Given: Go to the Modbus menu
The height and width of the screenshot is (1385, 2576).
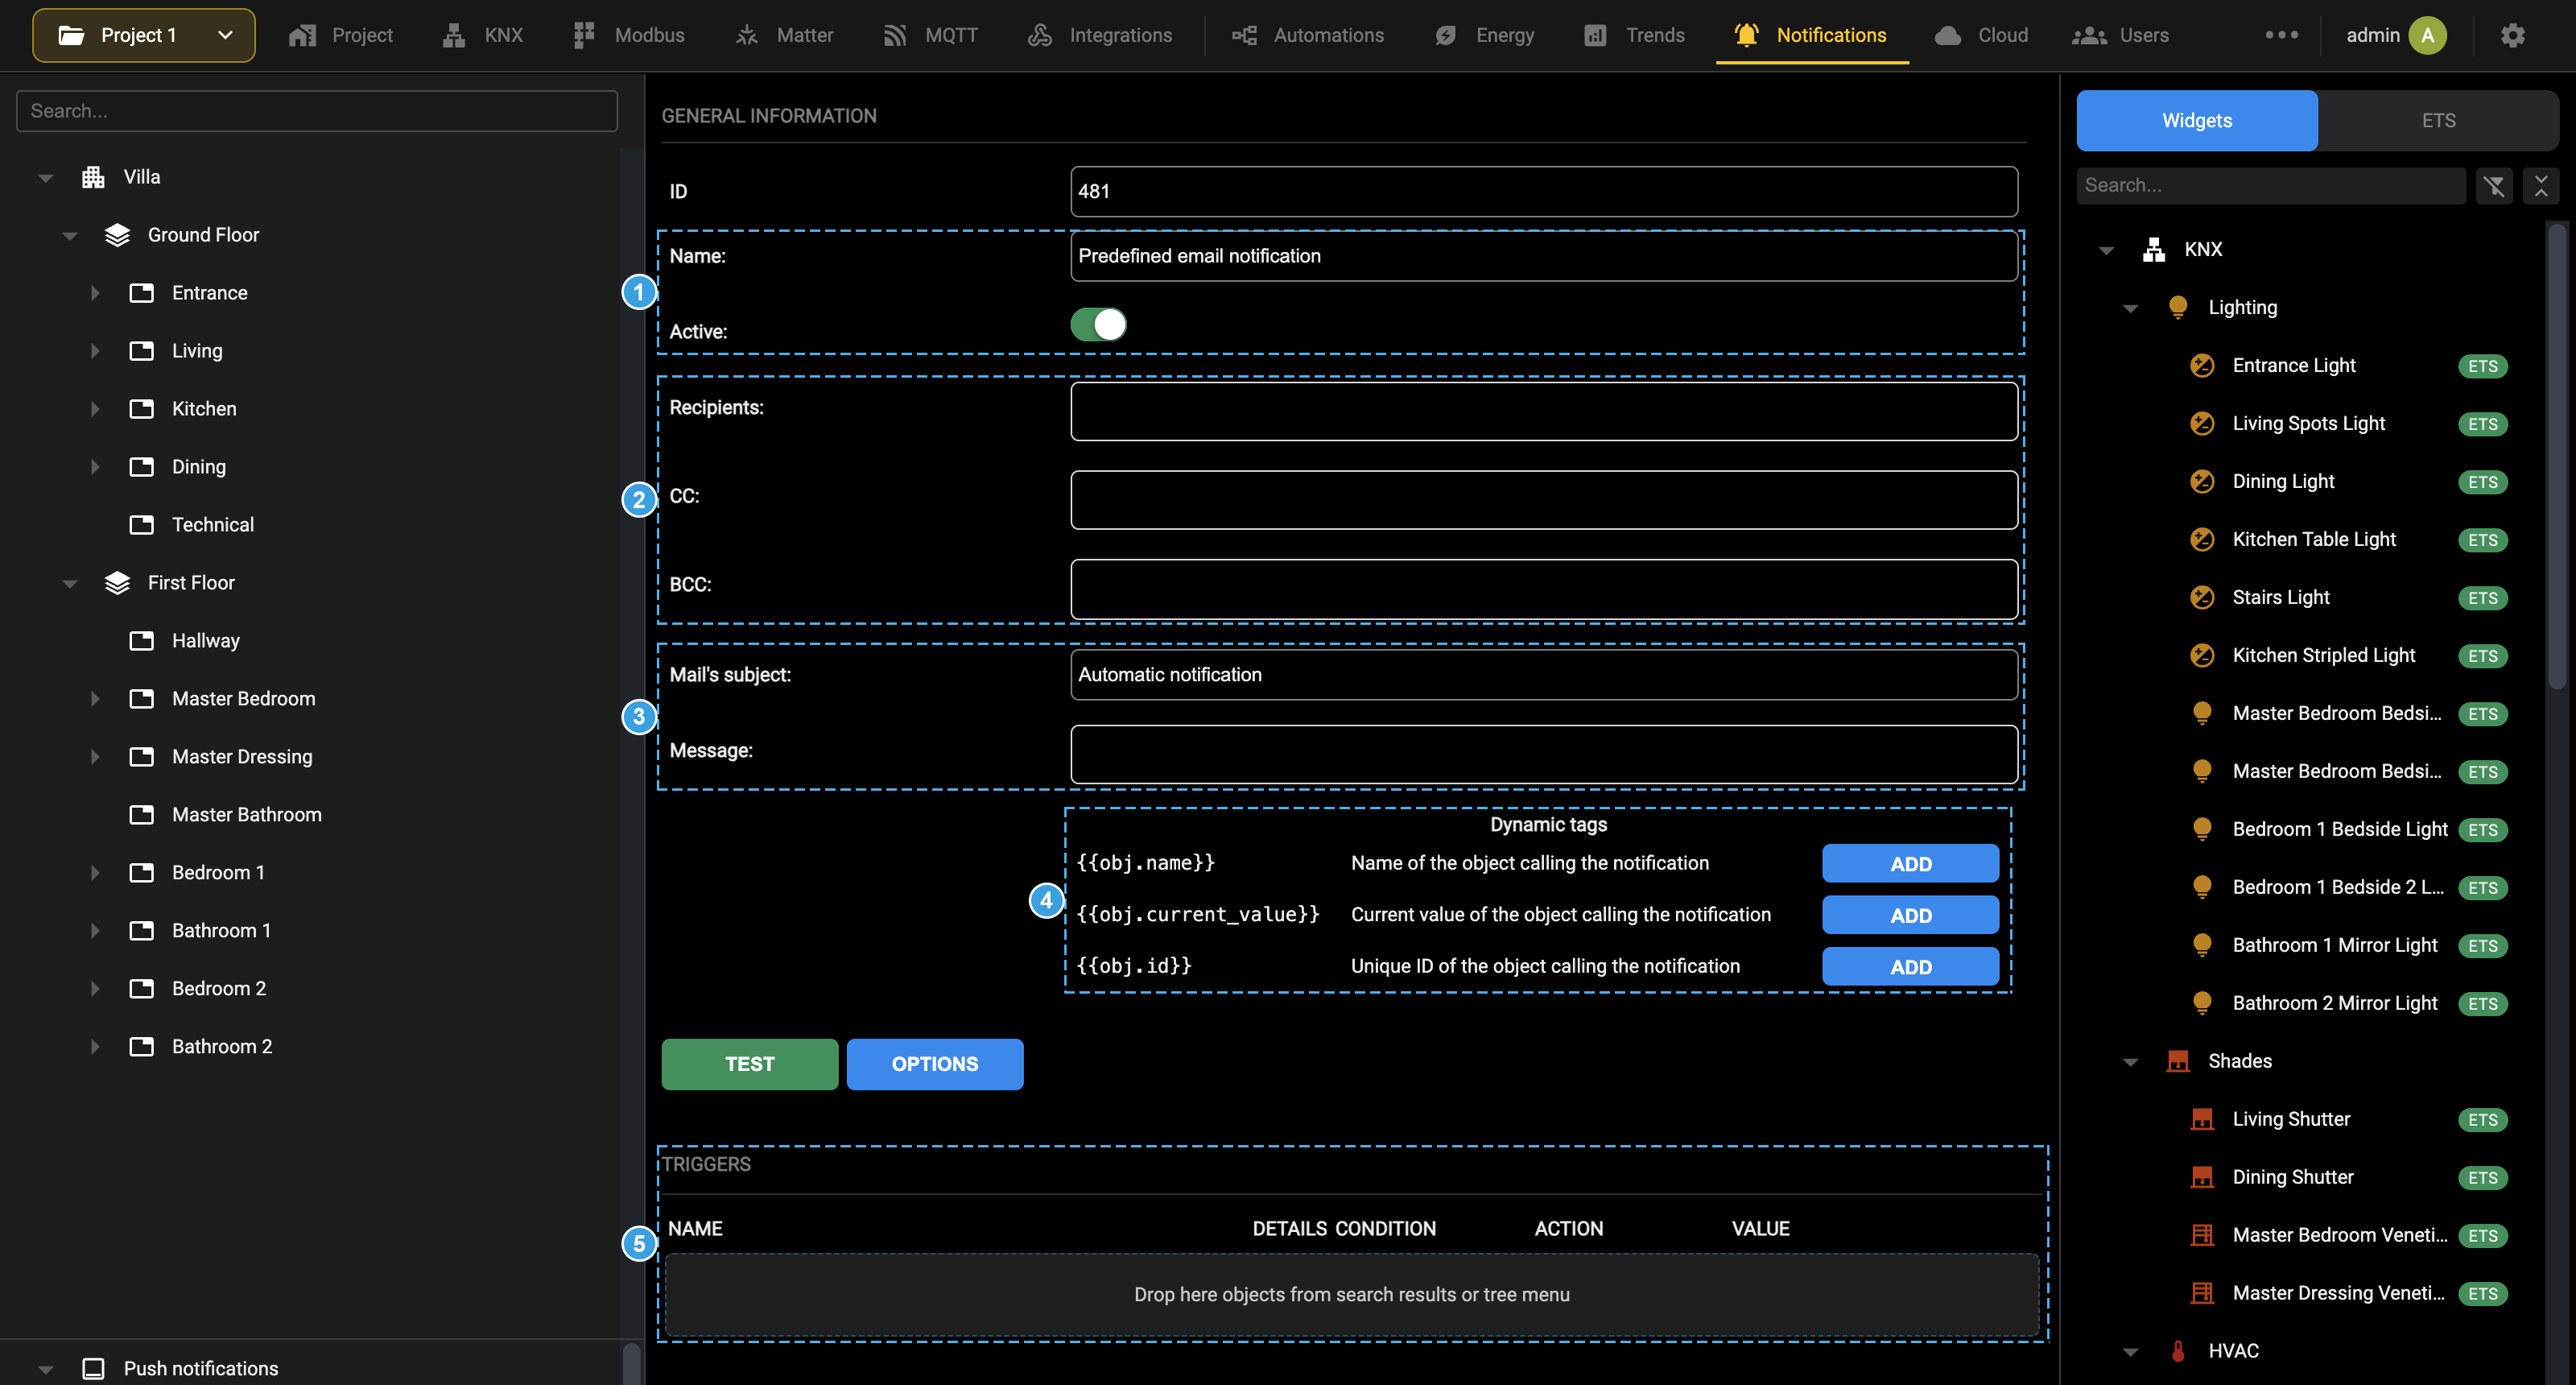Looking at the screenshot, I should tap(629, 35).
